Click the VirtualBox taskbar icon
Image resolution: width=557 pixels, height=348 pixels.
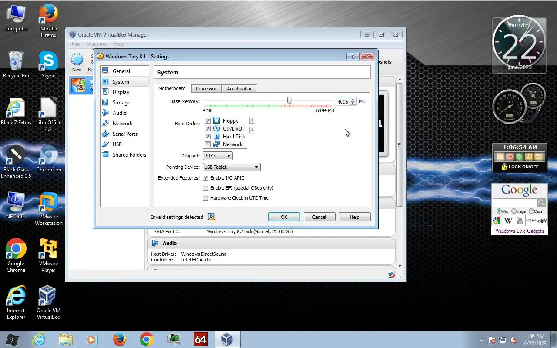pyautogui.click(x=227, y=339)
